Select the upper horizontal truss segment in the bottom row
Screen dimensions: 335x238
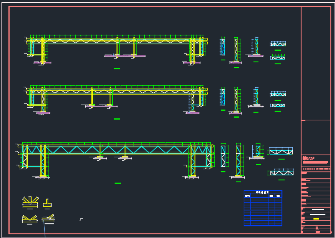point(280,151)
